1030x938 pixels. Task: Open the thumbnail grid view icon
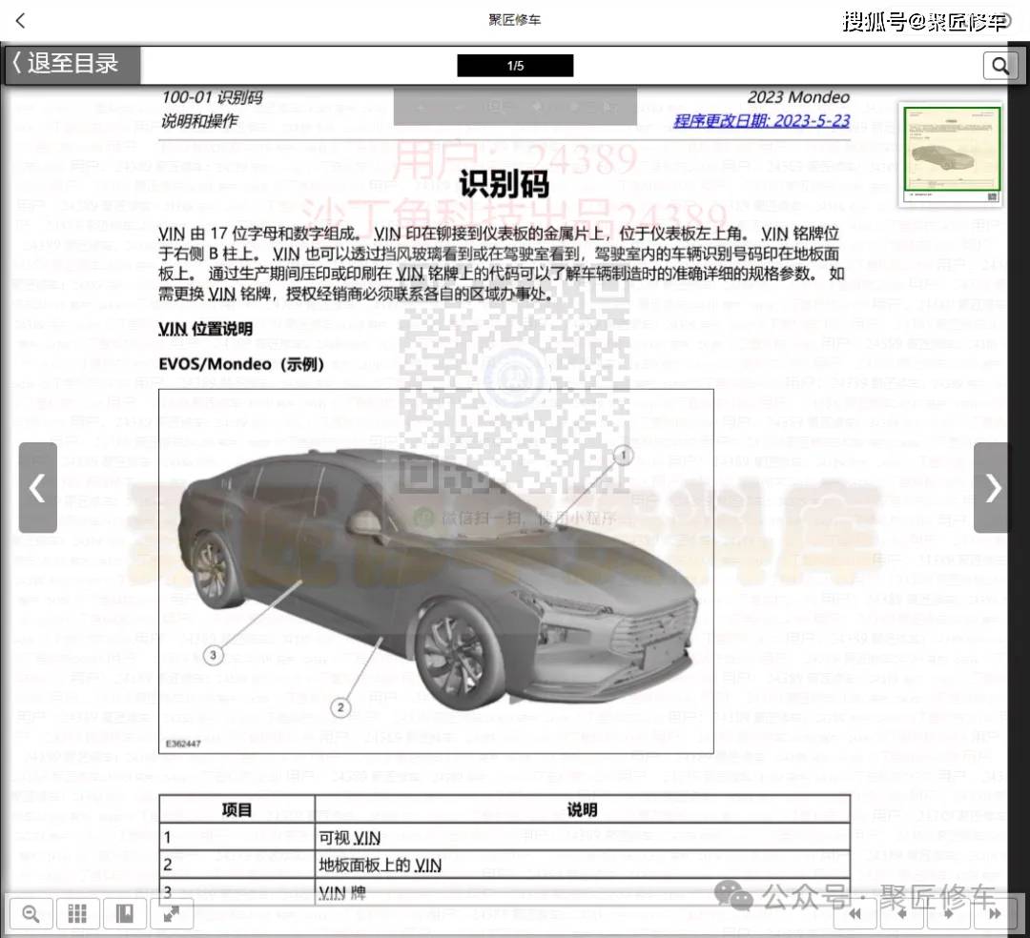77,913
